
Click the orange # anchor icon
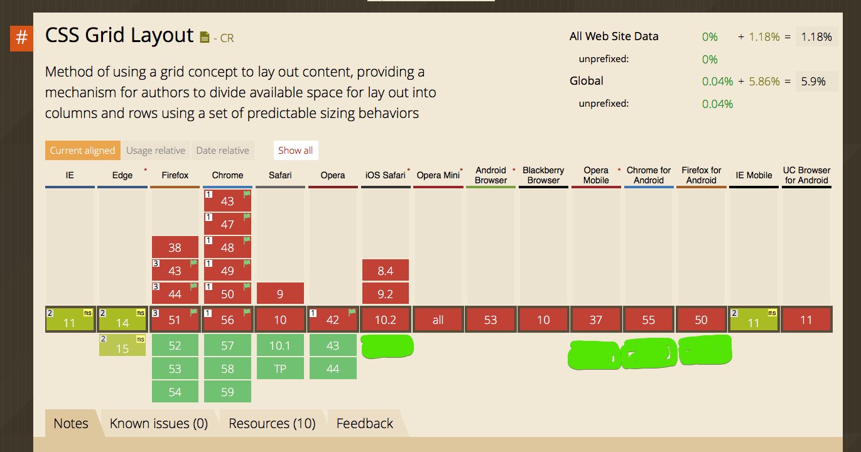(x=21, y=38)
